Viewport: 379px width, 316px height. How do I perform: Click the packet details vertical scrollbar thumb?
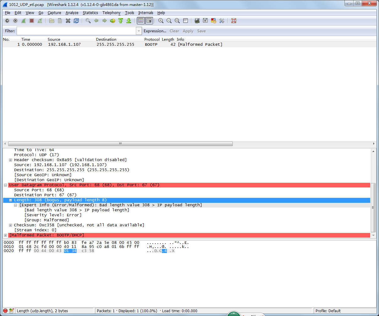(x=373, y=208)
